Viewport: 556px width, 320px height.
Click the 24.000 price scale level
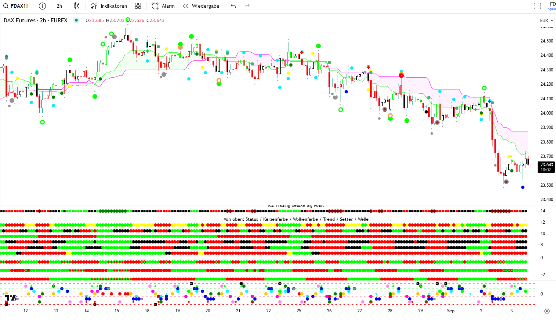pos(546,113)
